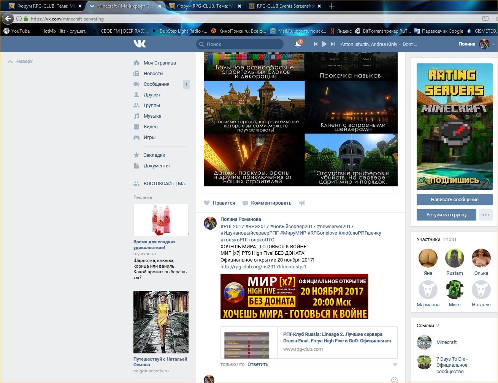The image size is (498, 383).
Task: Click the share megaphone icon under post
Action: coord(302,203)
